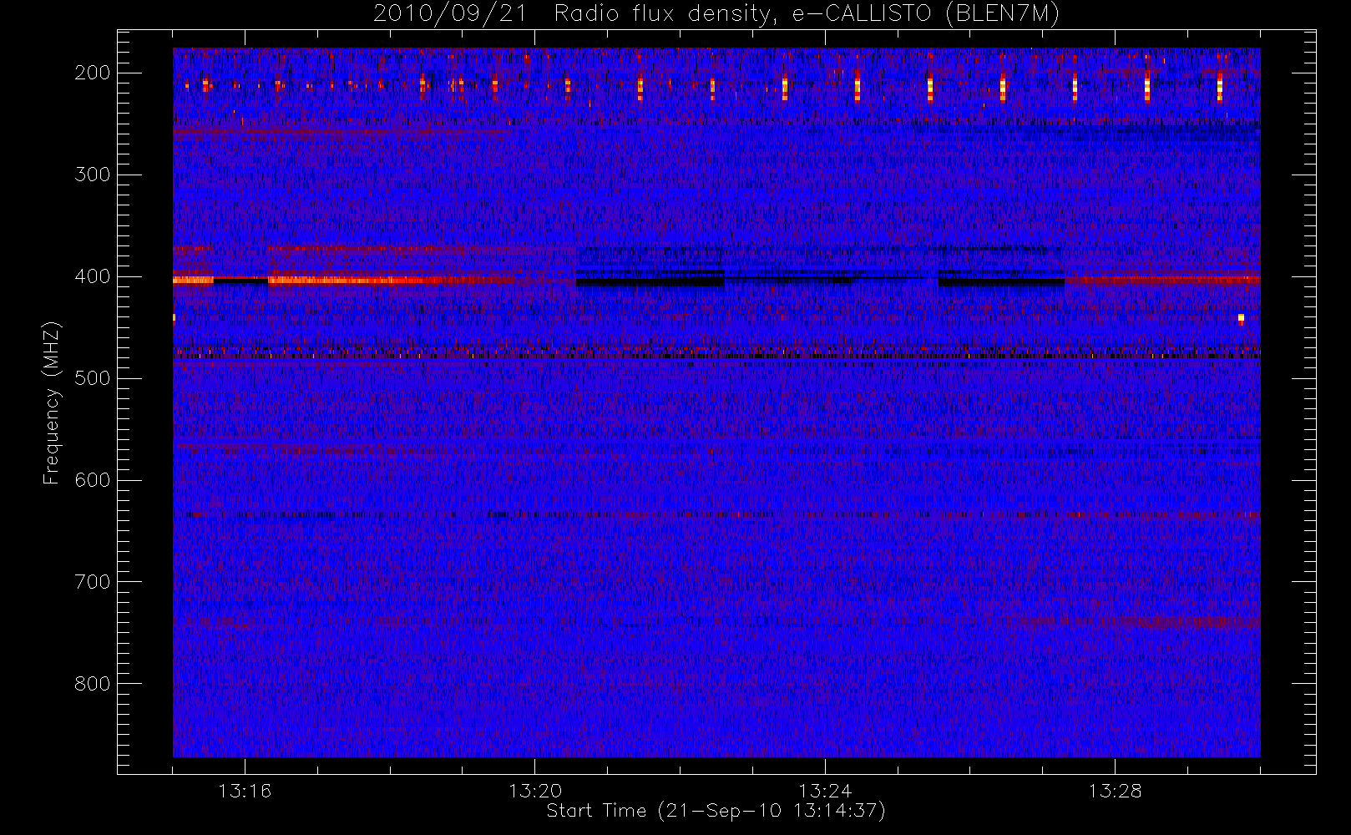Click the "Frequency (MHz)" axis label
The height and width of the screenshot is (835, 1351).
52,402
